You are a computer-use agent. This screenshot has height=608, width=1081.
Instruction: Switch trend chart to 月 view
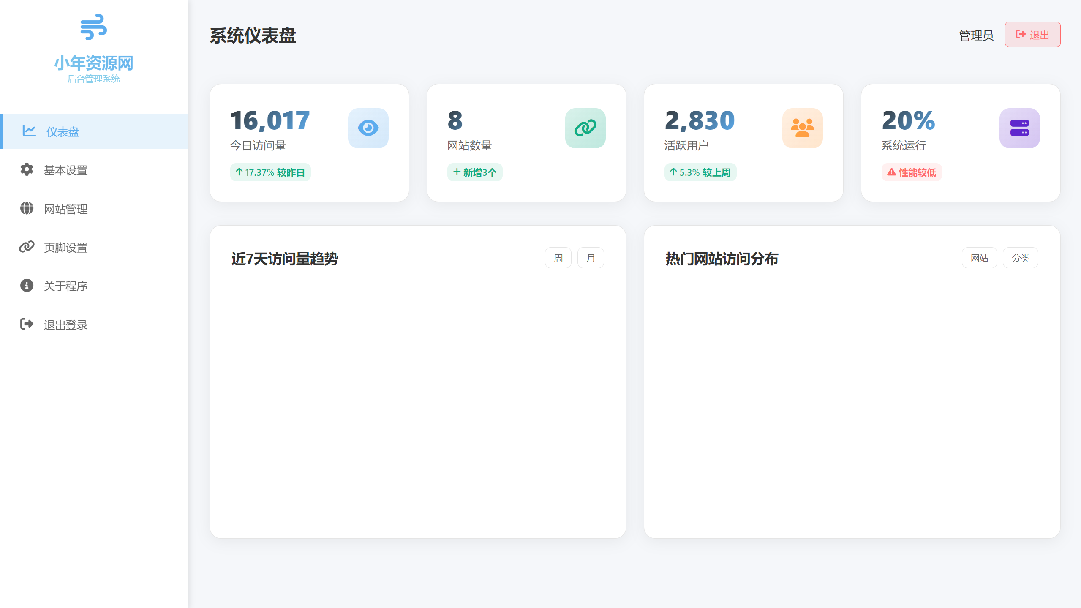pyautogui.click(x=591, y=257)
